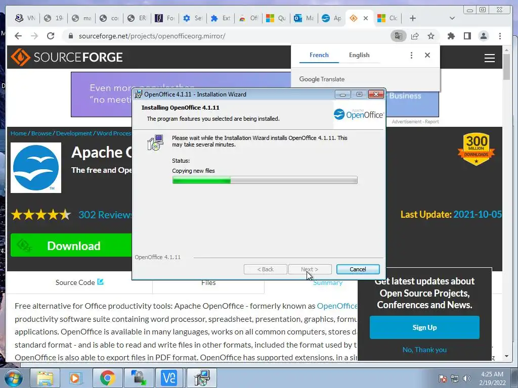Image resolution: width=518 pixels, height=388 pixels.
Task: Open the Browse breadcrumb link
Action: [x=41, y=133]
